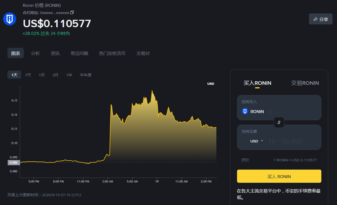Share the page via 分享 button
Image resolution: width=337 pixels, height=205 pixels.
(321, 19)
